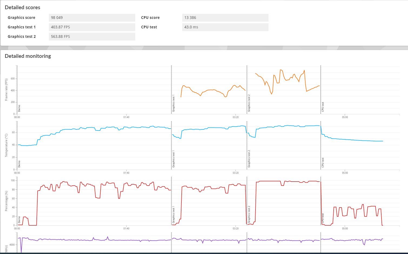The width and height of the screenshot is (408, 254).
Task: Click the Detailed scores heading
Action: coord(22,8)
